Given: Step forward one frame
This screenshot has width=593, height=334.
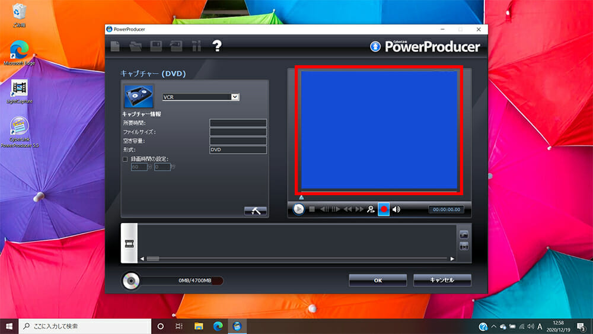Looking at the screenshot, I should point(336,209).
